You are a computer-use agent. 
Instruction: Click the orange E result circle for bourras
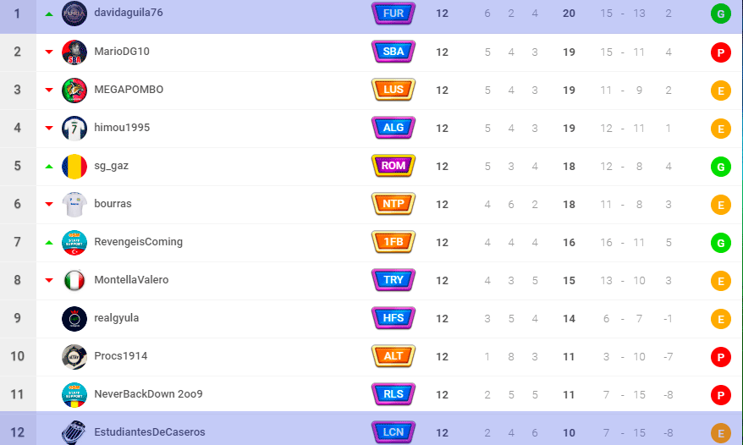[721, 205]
